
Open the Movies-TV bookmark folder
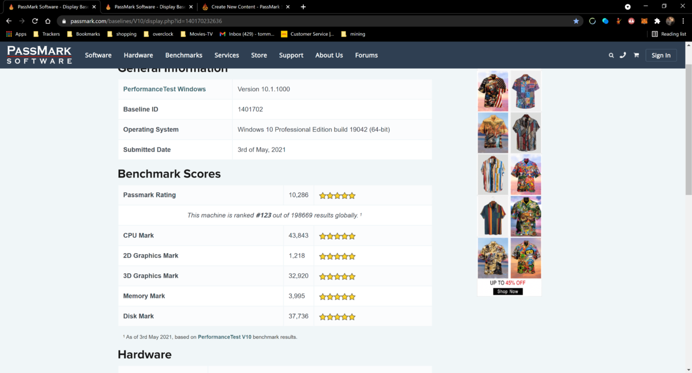tap(197, 34)
